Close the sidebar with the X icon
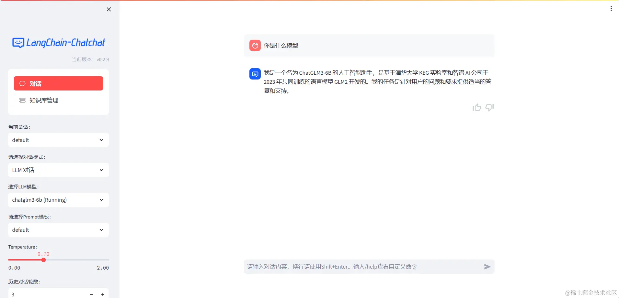Screen dimensions: 619x298 pyautogui.click(x=109, y=9)
